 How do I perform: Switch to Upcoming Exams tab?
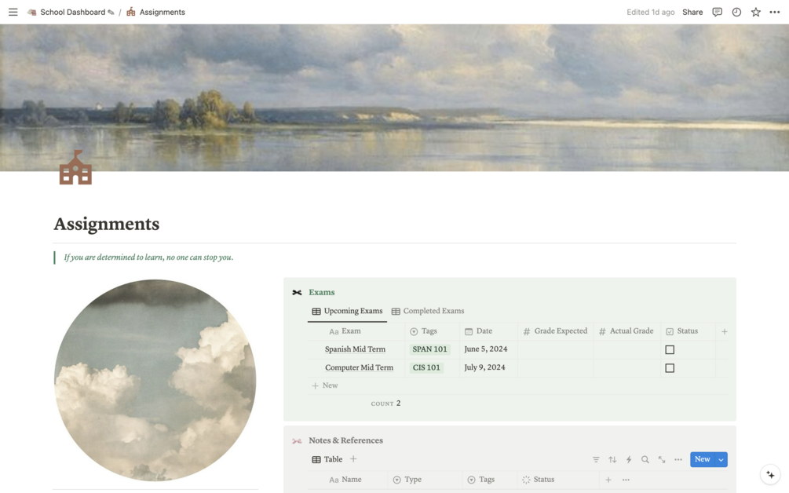(x=347, y=311)
